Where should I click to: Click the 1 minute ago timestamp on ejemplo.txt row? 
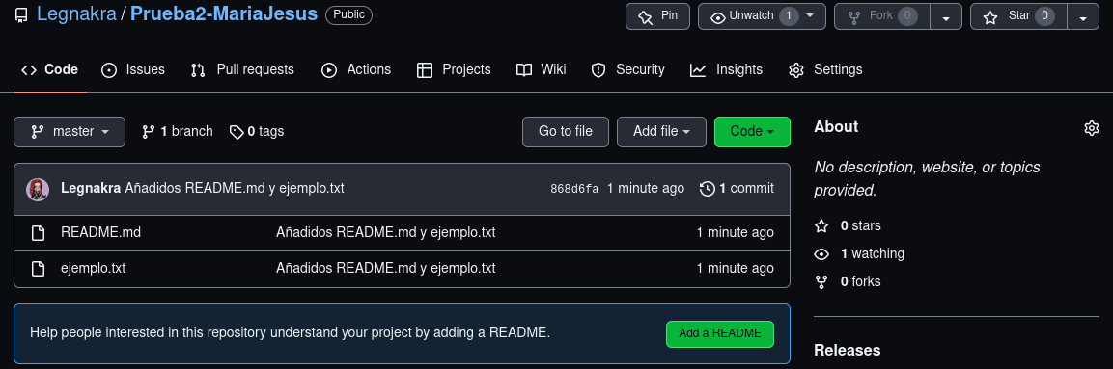point(736,269)
